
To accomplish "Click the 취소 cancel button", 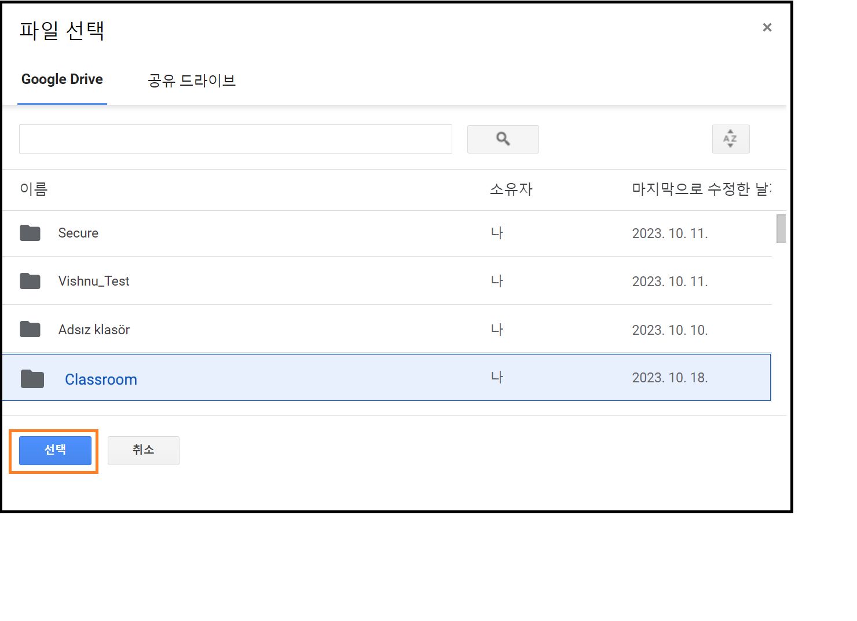I will 143,450.
